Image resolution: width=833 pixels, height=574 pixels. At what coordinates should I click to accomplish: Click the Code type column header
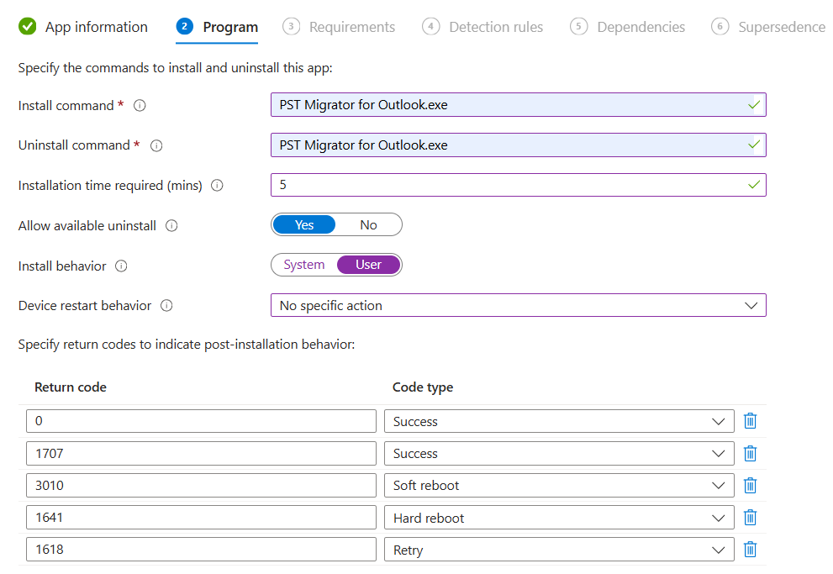coord(422,387)
